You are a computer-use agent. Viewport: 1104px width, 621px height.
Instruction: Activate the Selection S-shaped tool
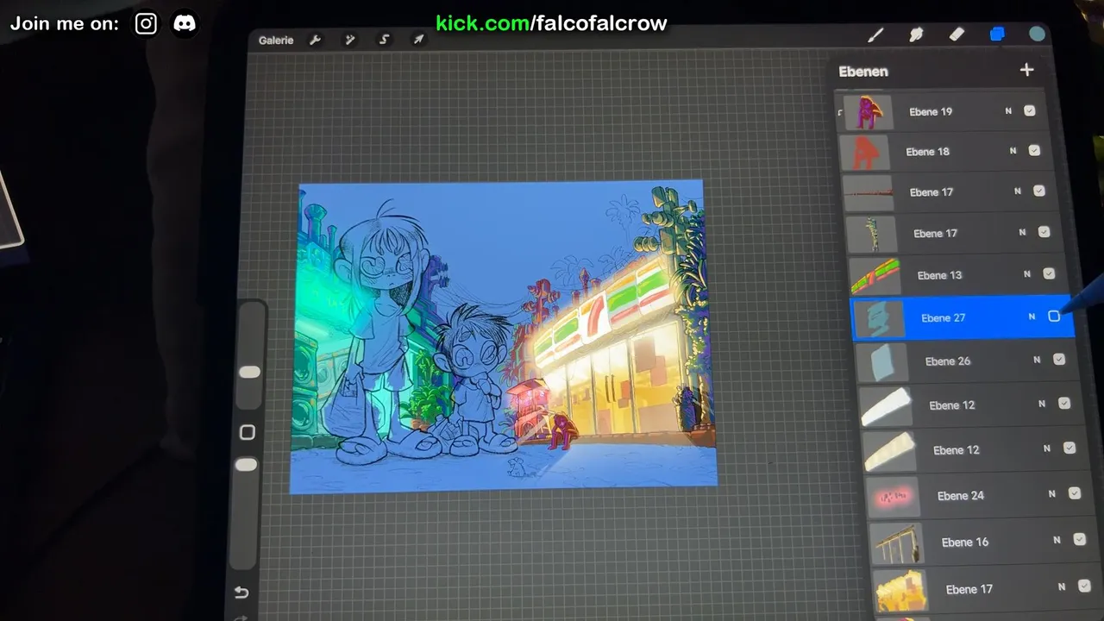(384, 40)
